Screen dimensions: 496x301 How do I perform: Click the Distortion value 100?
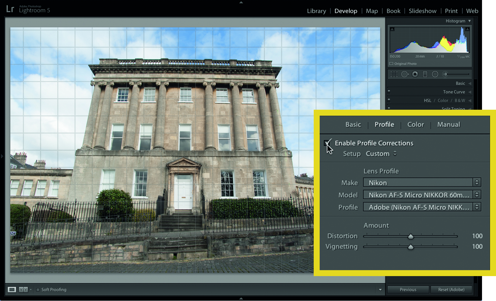pos(477,236)
